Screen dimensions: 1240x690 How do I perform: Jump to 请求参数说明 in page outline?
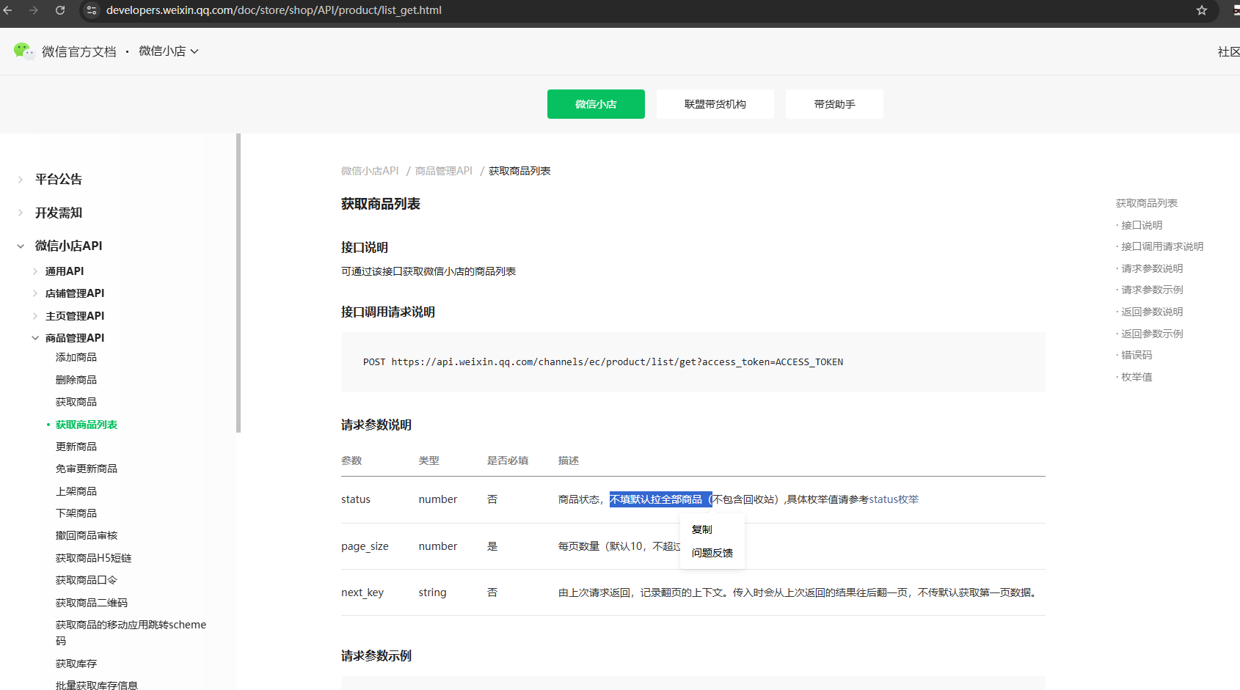point(1152,268)
